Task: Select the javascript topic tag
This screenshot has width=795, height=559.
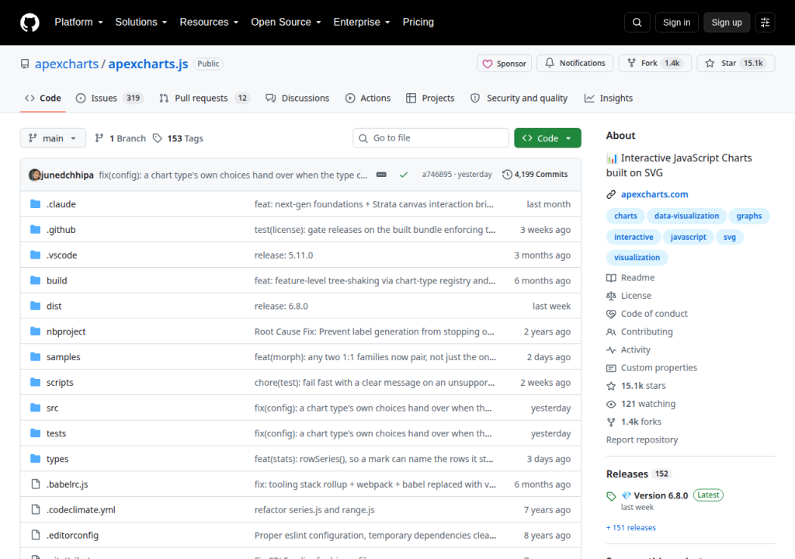Action: tap(688, 237)
